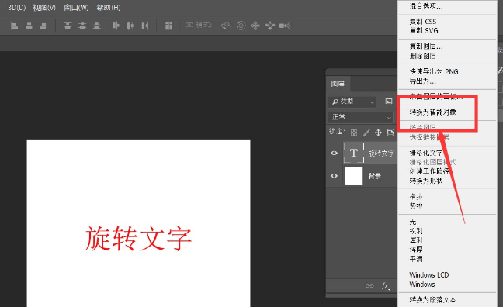The image size is (503, 307).
Task: Click the distribute horizontal centers icon
Action: point(130,26)
